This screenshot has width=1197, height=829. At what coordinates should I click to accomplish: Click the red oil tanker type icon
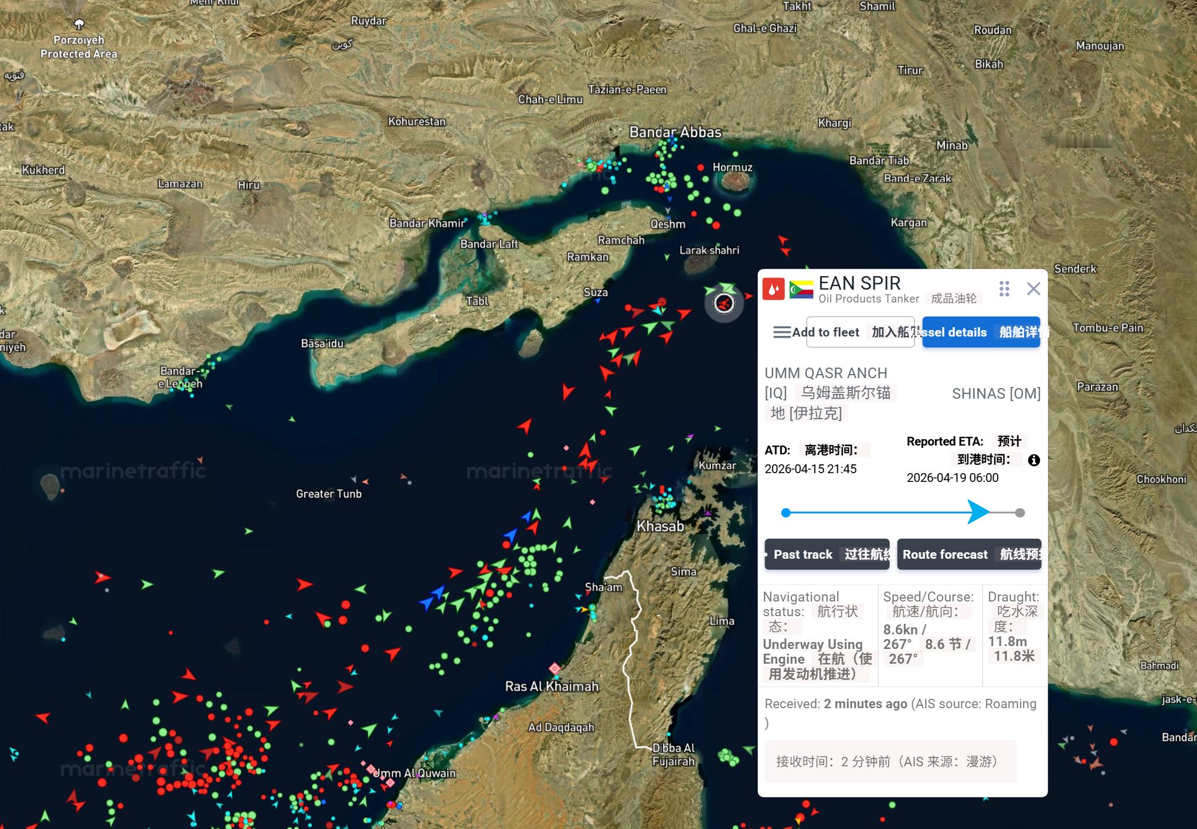[x=773, y=289]
